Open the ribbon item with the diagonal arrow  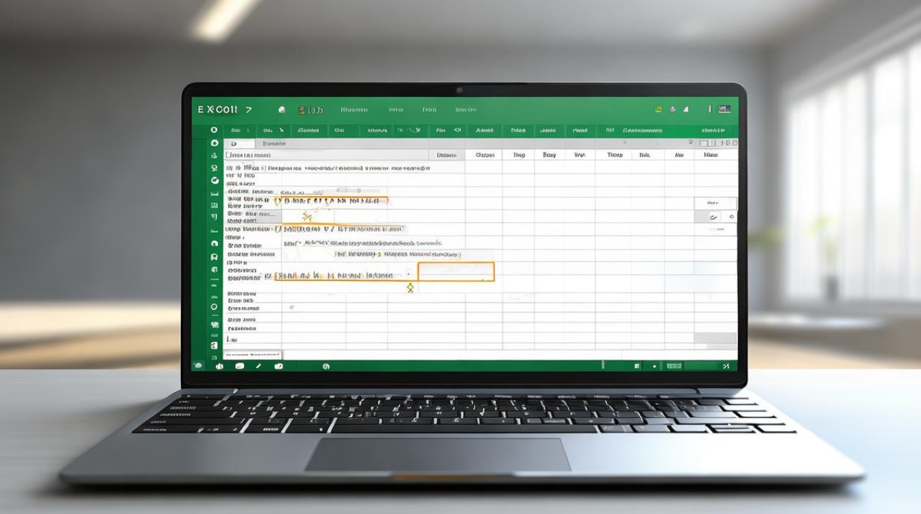point(280,130)
